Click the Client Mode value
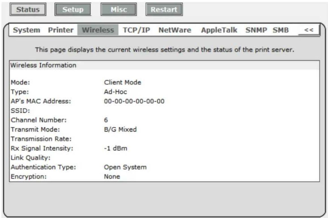 [x=122, y=82]
